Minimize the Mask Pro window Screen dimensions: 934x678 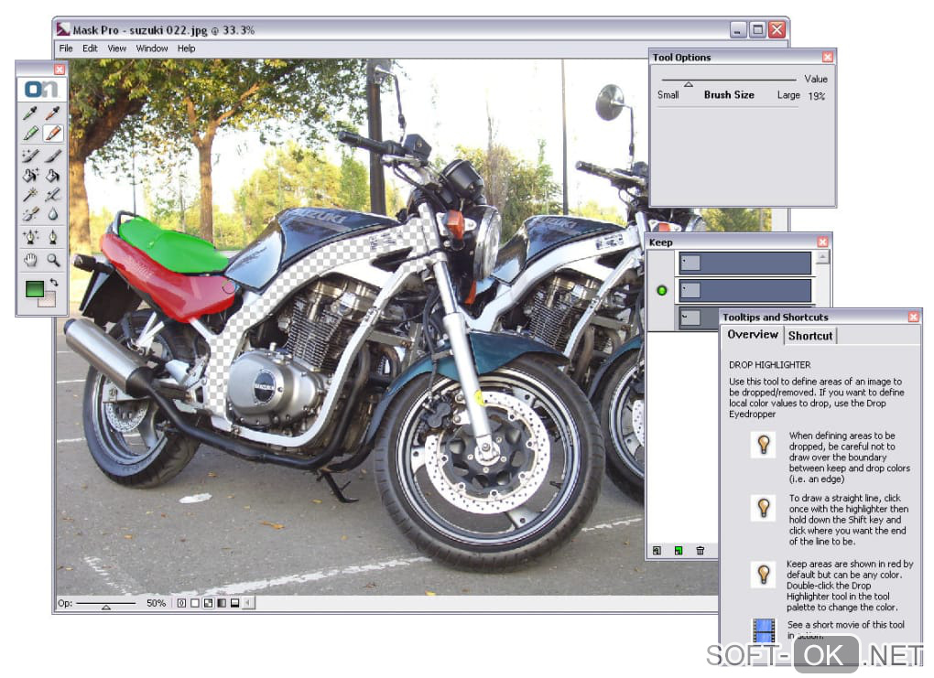pos(738,30)
